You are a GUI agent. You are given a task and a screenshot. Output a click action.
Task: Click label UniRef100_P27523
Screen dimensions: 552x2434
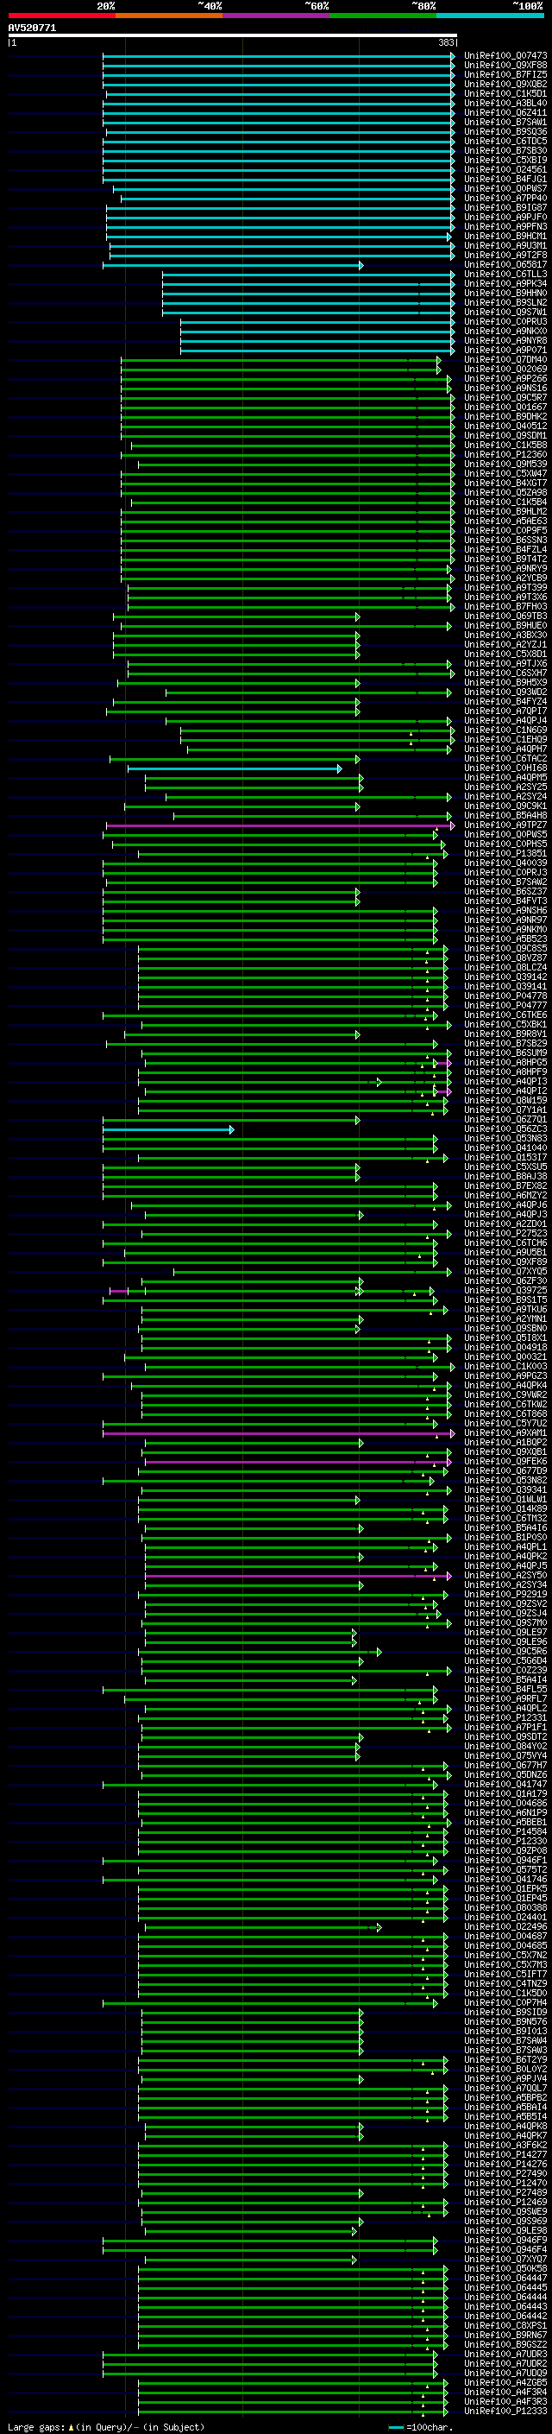point(505,1234)
